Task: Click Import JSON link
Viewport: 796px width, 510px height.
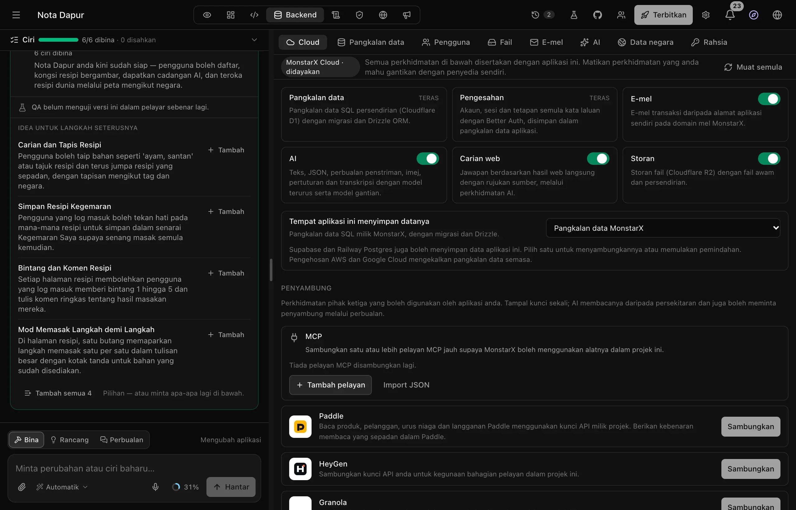Action: (x=406, y=385)
